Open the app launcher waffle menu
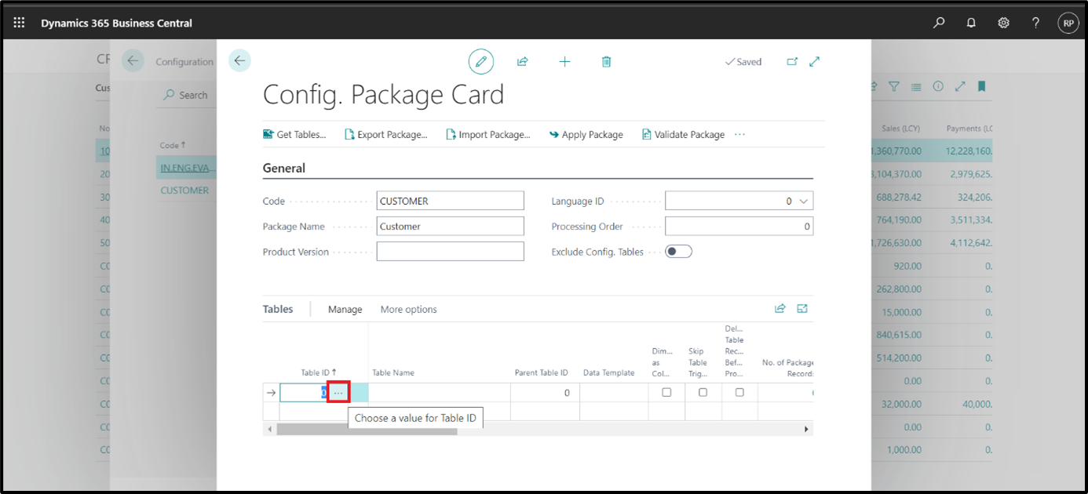The width and height of the screenshot is (1088, 494). tap(20, 23)
